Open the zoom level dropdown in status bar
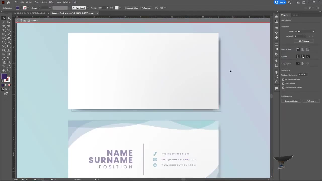The width and height of the screenshot is (322, 181). pos(23,179)
